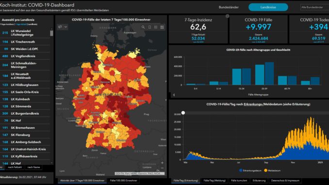Click the map attribution text bar

139,173
